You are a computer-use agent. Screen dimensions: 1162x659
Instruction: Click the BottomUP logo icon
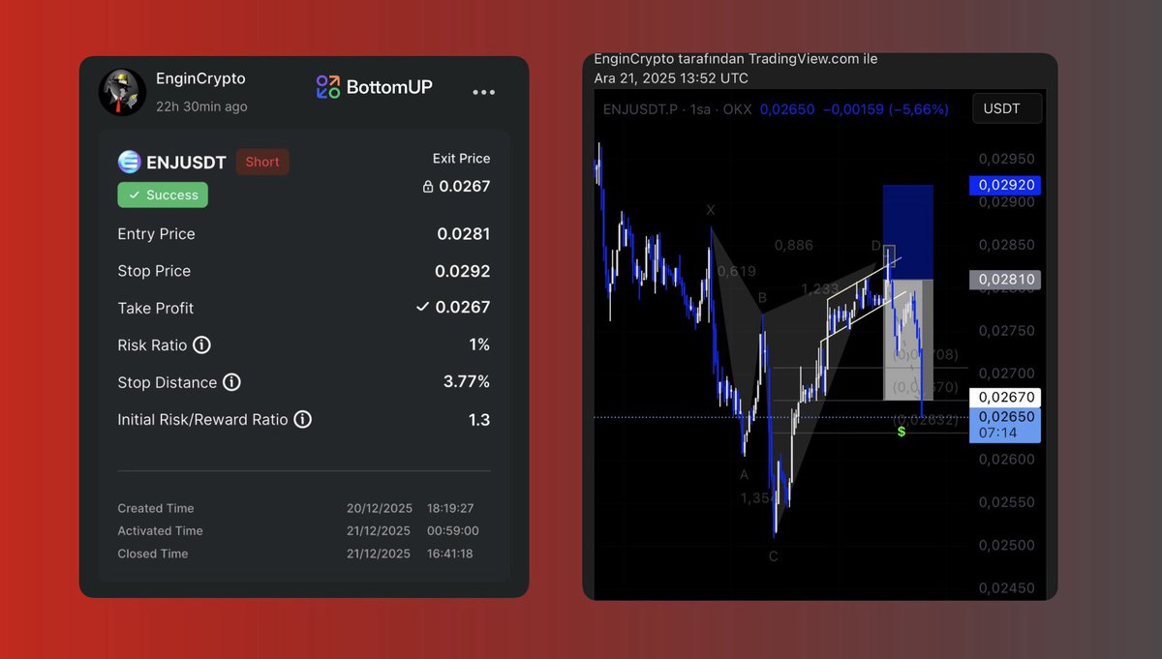pos(328,87)
